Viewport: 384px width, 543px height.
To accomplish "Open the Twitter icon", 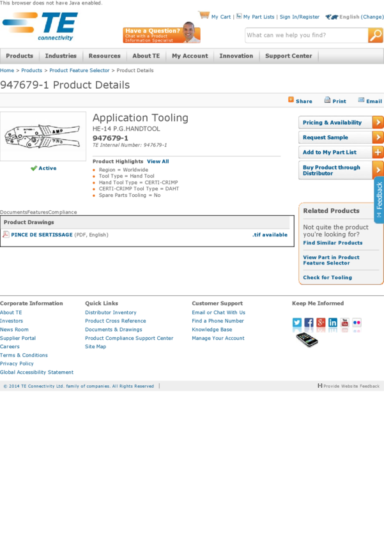I will tap(297, 323).
